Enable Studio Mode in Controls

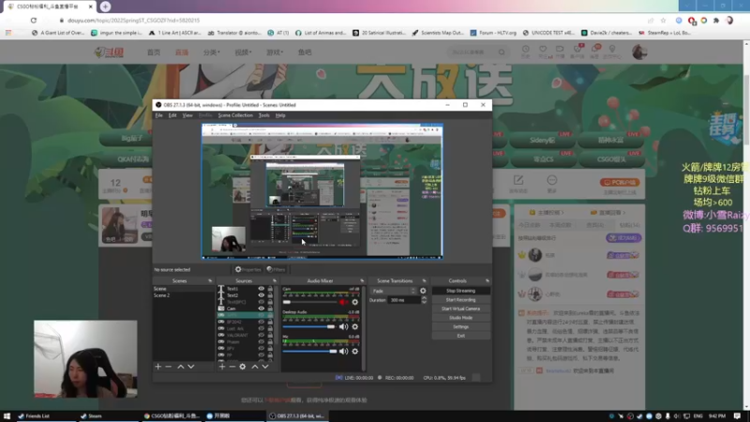click(460, 318)
